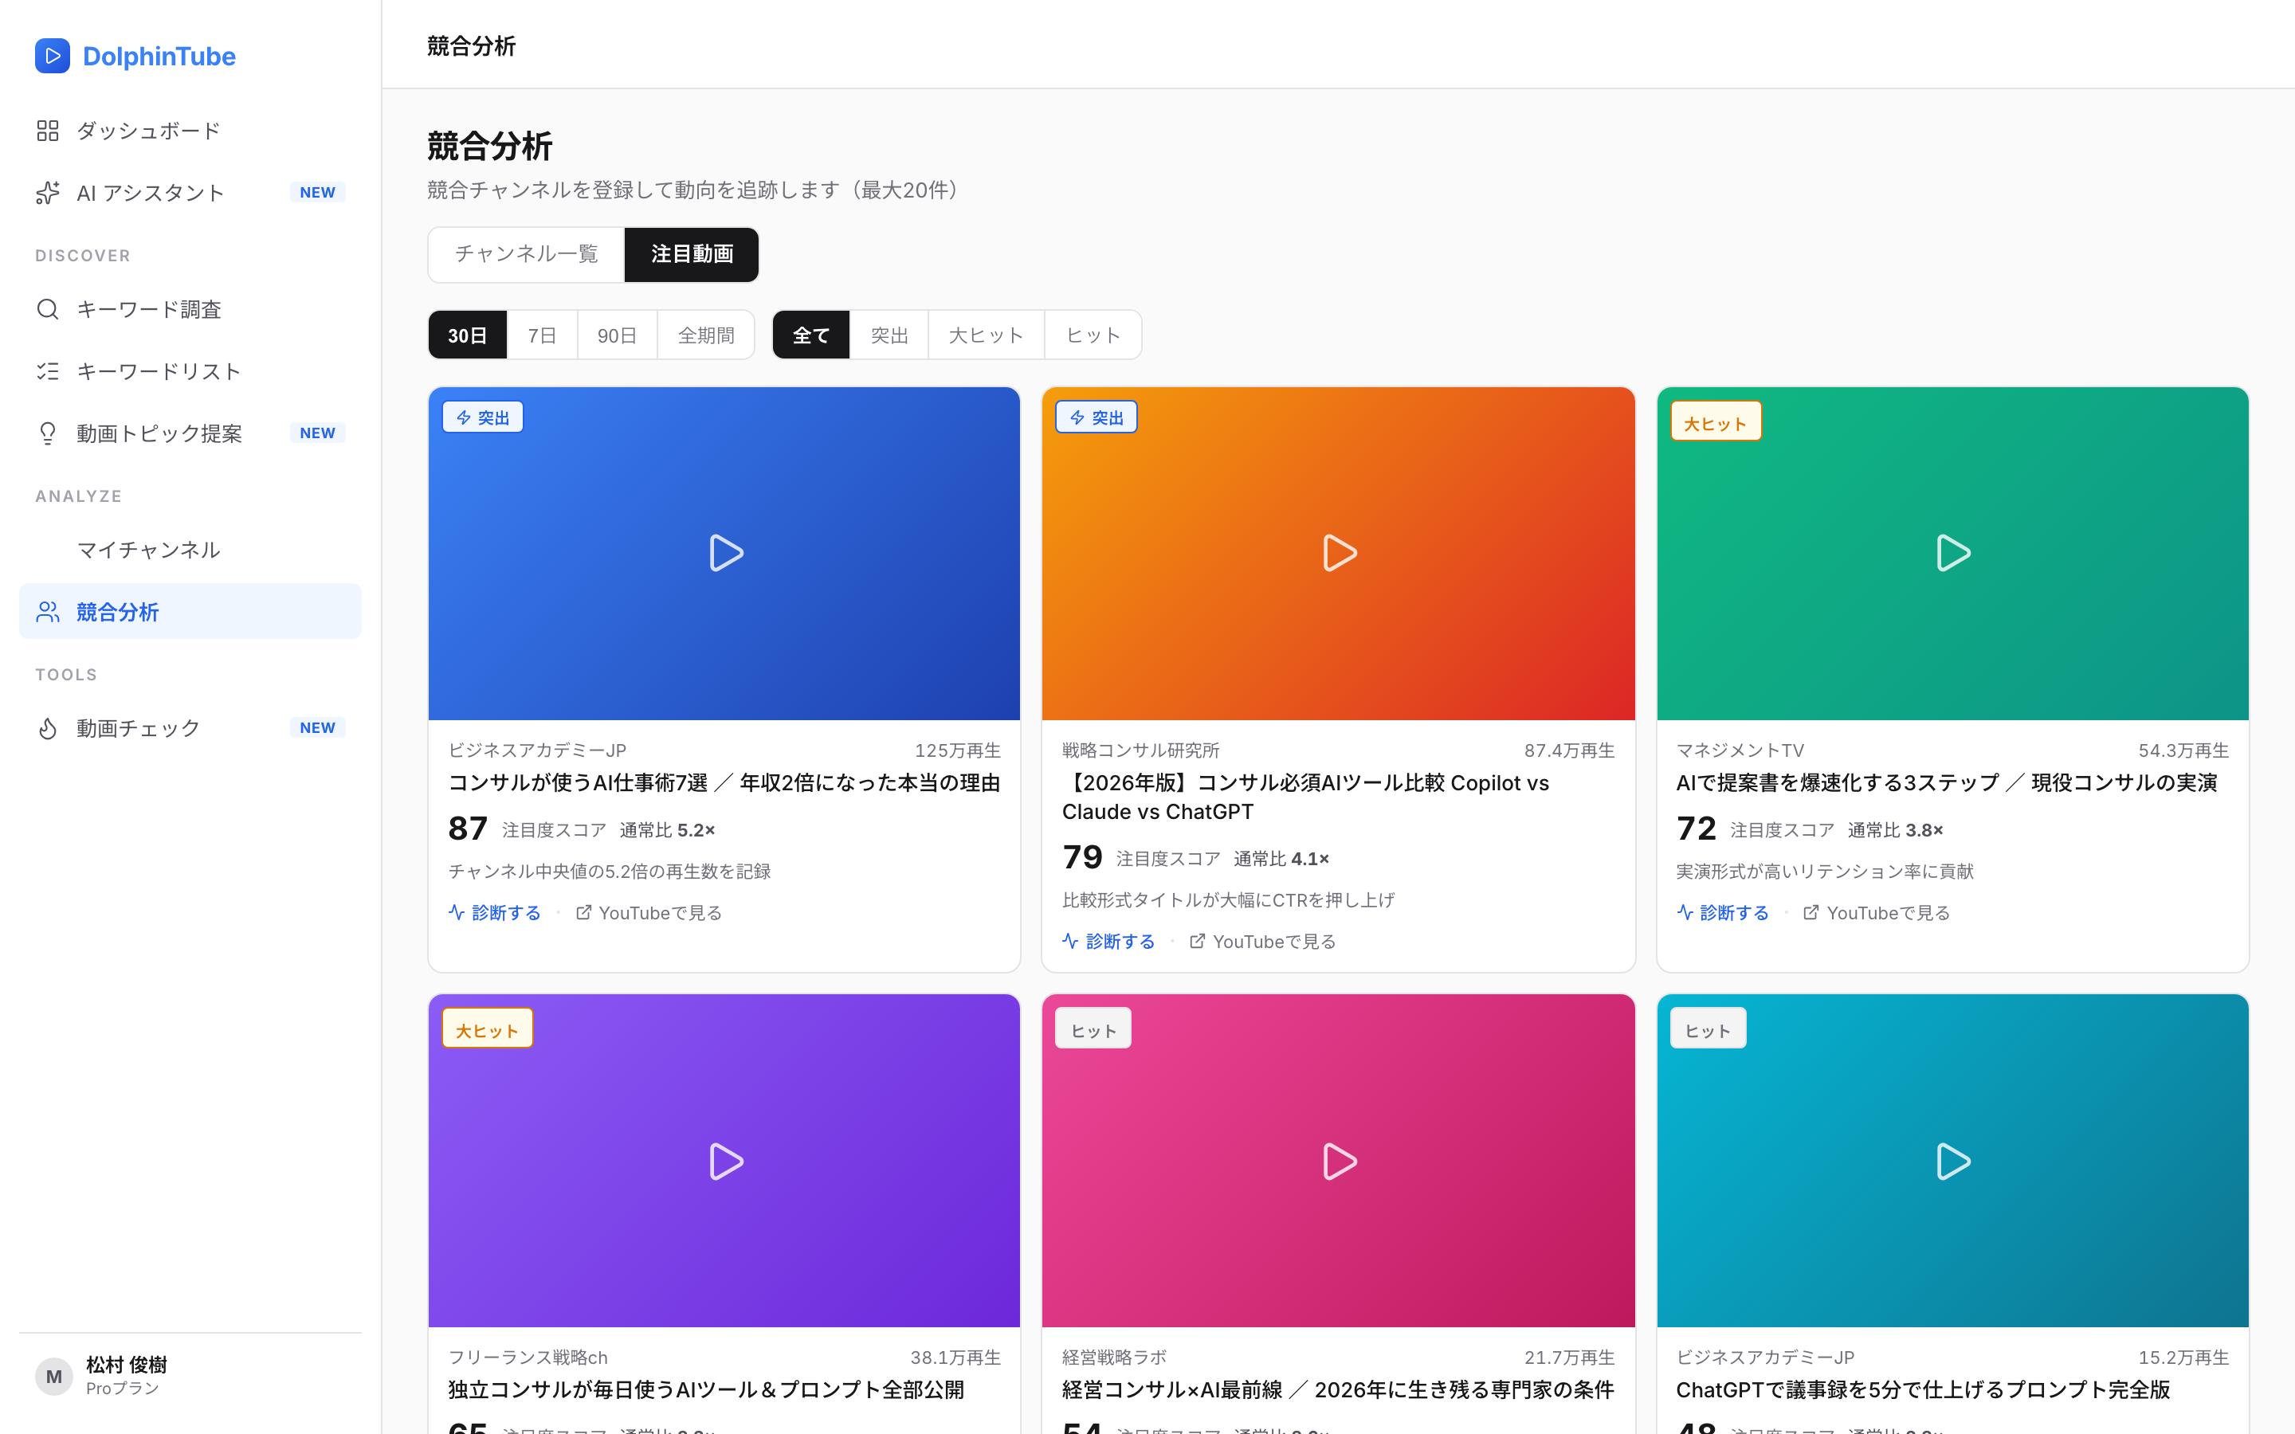Go to キーワードリスト
2295x1434 pixels.
tap(190, 370)
